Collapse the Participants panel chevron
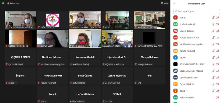Image resolution: width=221 pixels, height=103 pixels. click(174, 4)
